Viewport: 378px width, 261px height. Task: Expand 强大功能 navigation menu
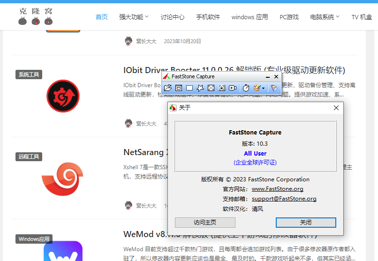point(134,17)
